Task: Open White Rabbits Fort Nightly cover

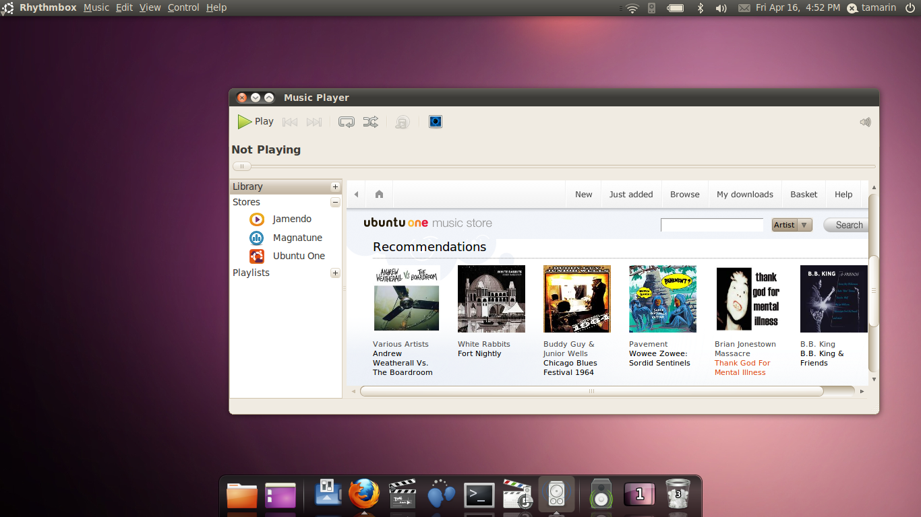Action: [x=492, y=298]
